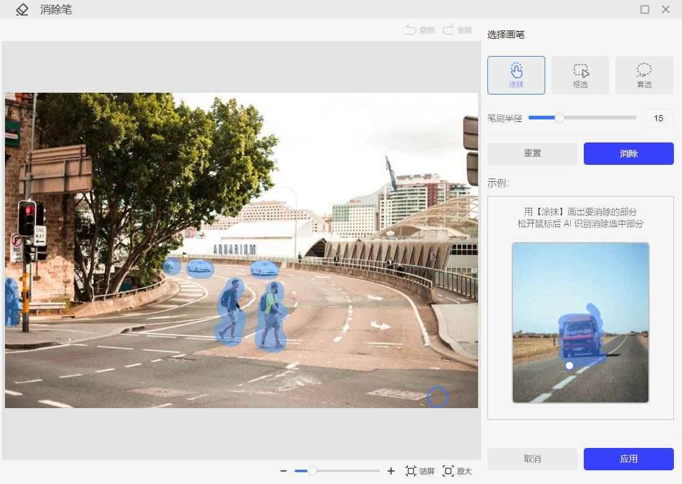Click the eraser icon in title bar
The image size is (682, 484).
coord(22,9)
